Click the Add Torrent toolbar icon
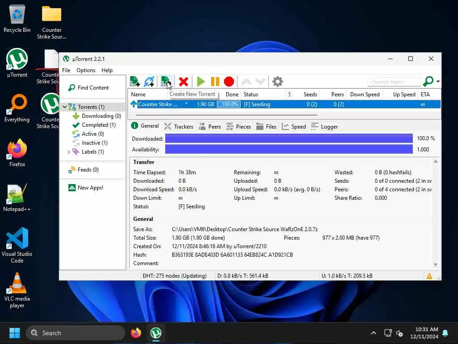 click(135, 82)
